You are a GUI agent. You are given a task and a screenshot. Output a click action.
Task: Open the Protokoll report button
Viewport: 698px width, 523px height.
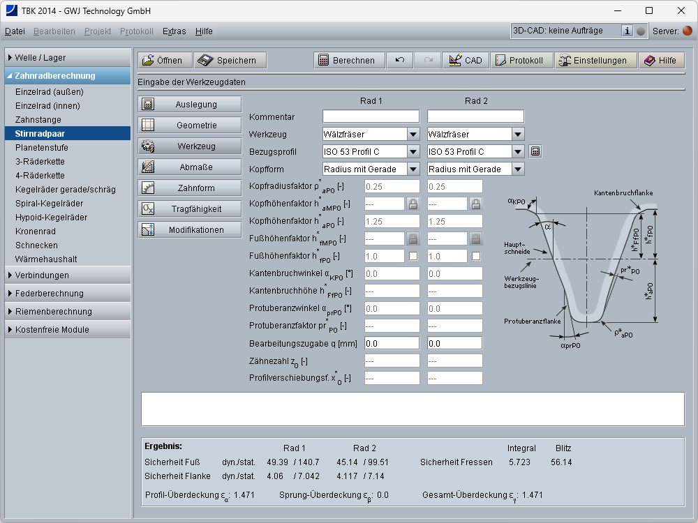pos(518,61)
